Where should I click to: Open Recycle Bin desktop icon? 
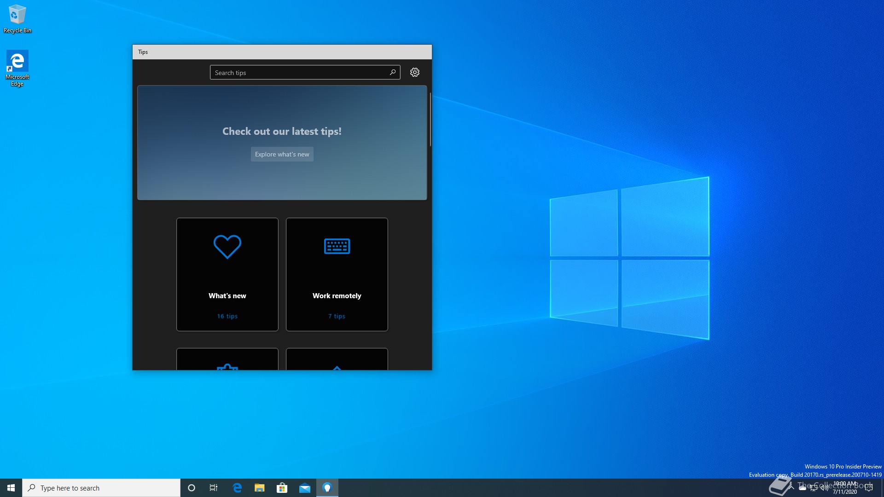17,19
